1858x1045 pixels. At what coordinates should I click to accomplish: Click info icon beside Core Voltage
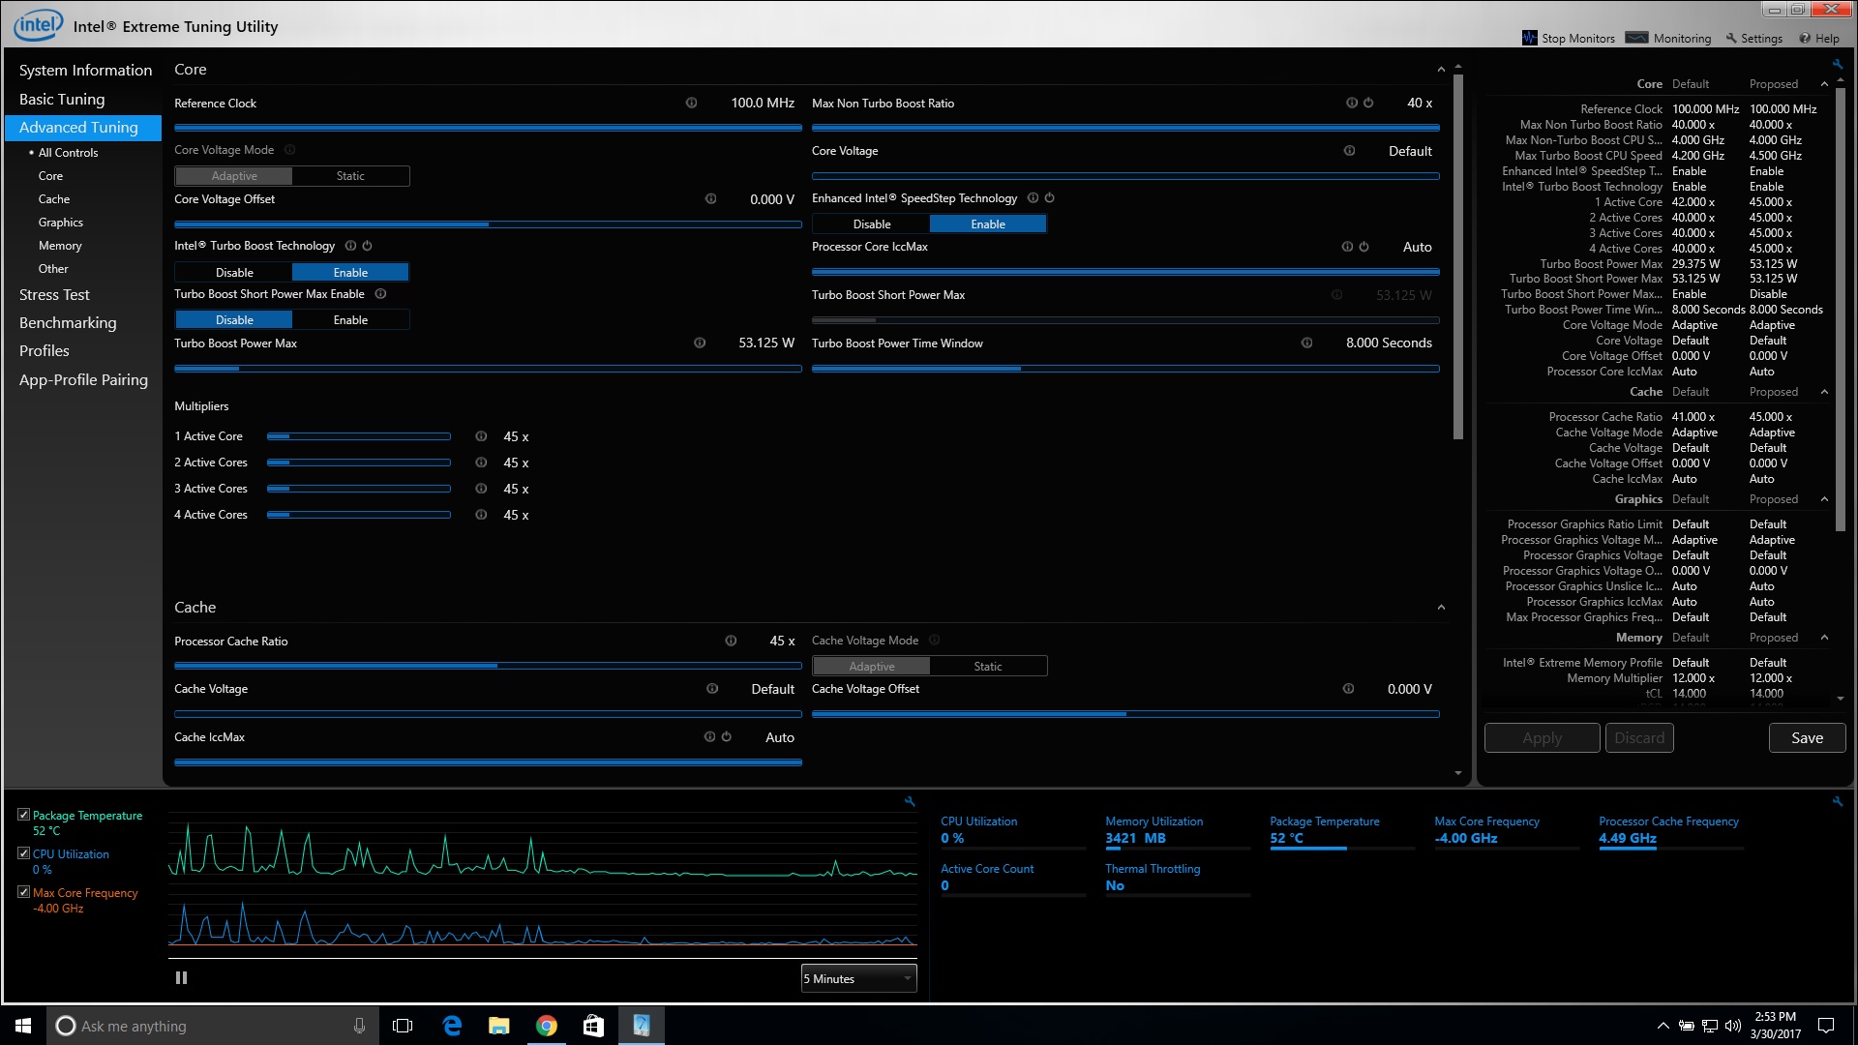pos(1349,151)
